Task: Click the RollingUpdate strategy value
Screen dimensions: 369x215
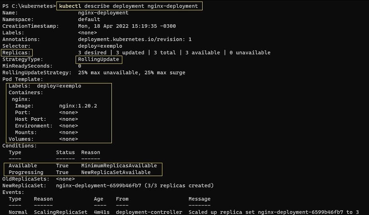Action: pos(98,59)
